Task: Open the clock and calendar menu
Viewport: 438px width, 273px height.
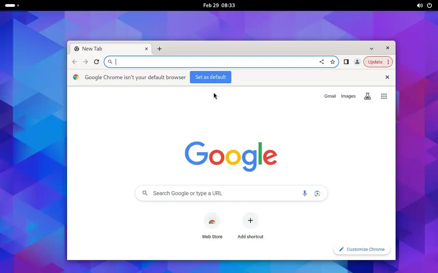Action: tap(219, 5)
